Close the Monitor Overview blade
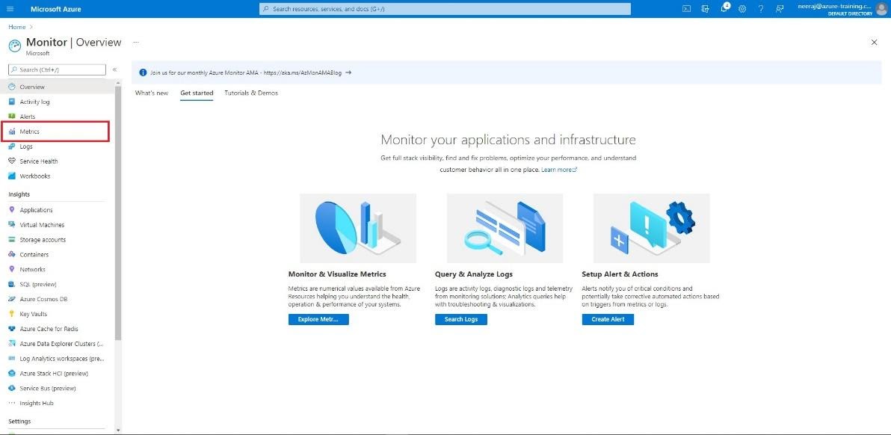The width and height of the screenshot is (891, 435). 874,42
